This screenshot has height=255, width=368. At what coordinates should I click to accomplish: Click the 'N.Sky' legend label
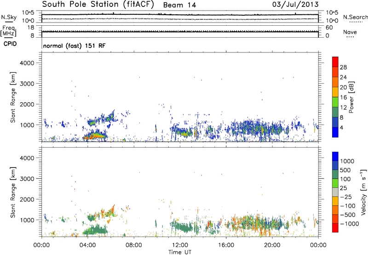[x=9, y=17]
